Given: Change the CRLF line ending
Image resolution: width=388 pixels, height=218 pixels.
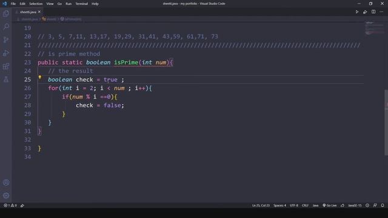Looking at the screenshot, I should point(305,205).
